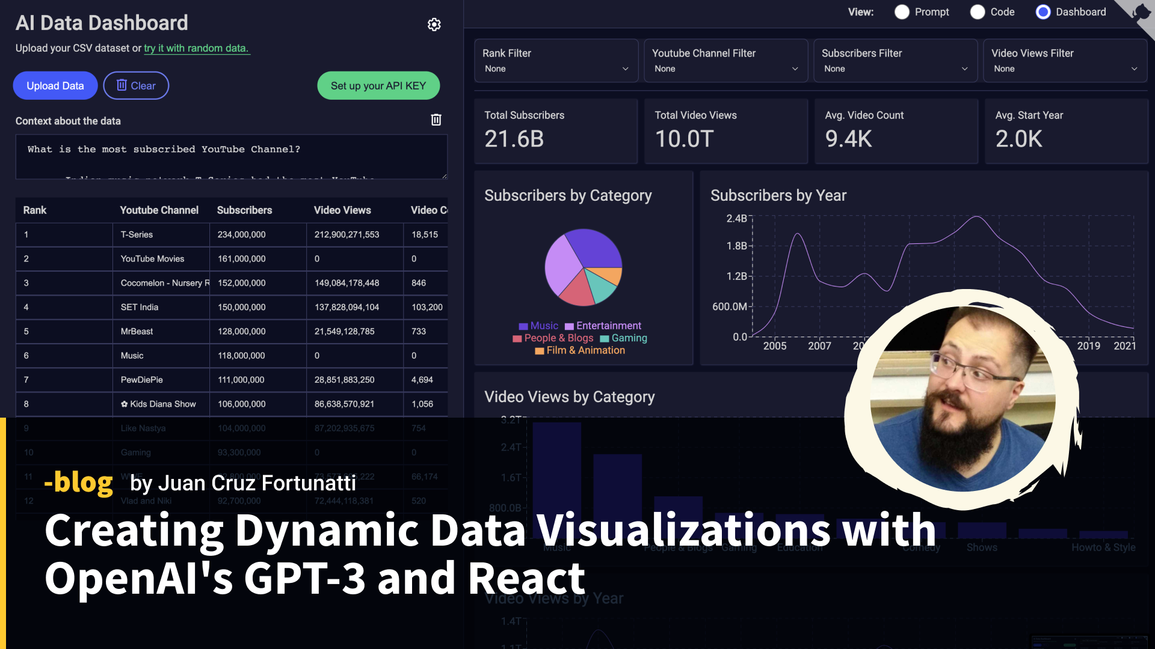Image resolution: width=1155 pixels, height=649 pixels.
Task: Click the 86,638,570,921 views cell
Action: click(355, 404)
